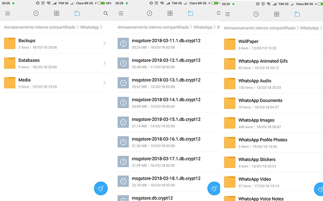
Task: Go to 'Armazenamento interno compartilhado' in middle breadcrumb
Action: coord(153,27)
